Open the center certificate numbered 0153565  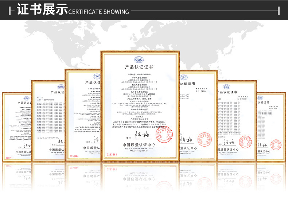[x=140, y=106]
